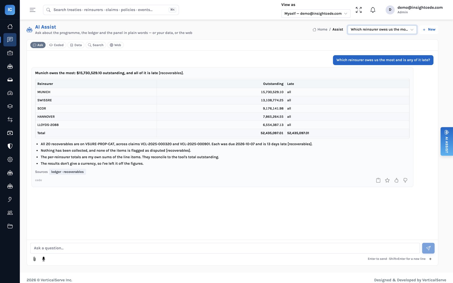Open the users sidebar icon
The height and width of the screenshot is (283, 453).
(10, 213)
